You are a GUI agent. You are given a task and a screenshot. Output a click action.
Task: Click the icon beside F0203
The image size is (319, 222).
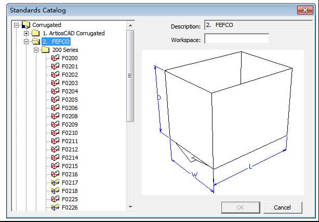click(x=56, y=83)
